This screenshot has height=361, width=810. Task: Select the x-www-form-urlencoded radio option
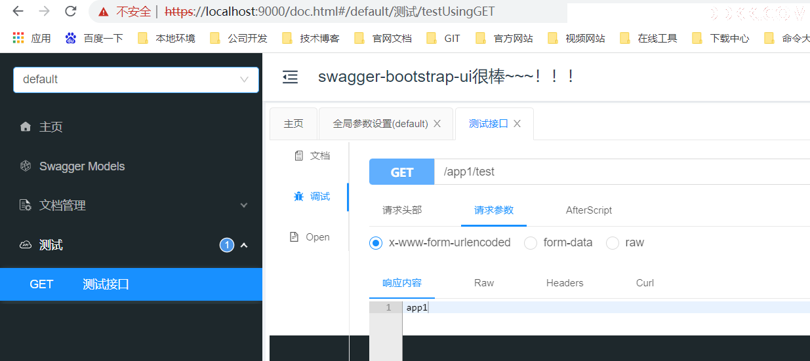point(376,243)
